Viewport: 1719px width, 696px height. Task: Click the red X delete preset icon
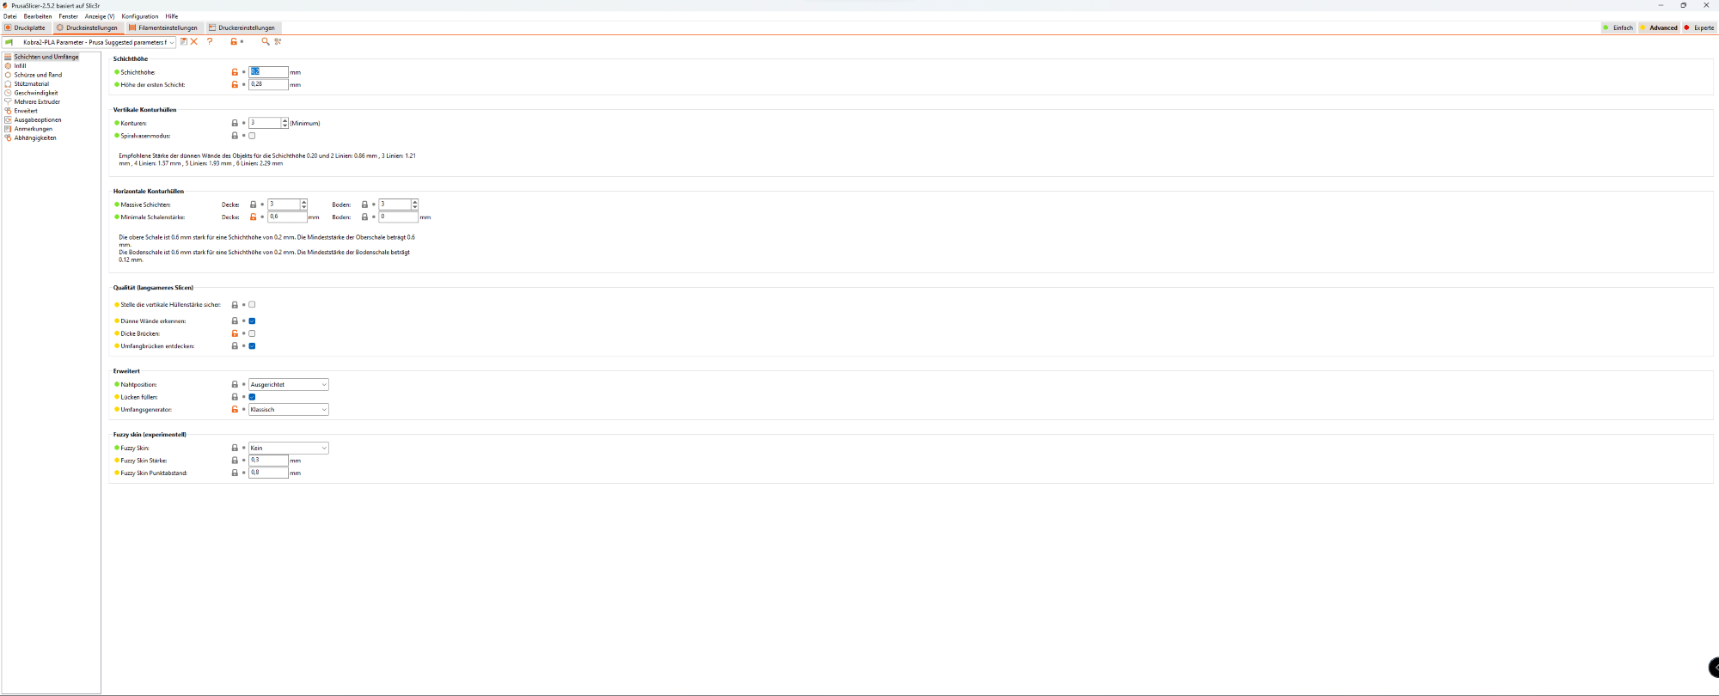(194, 41)
